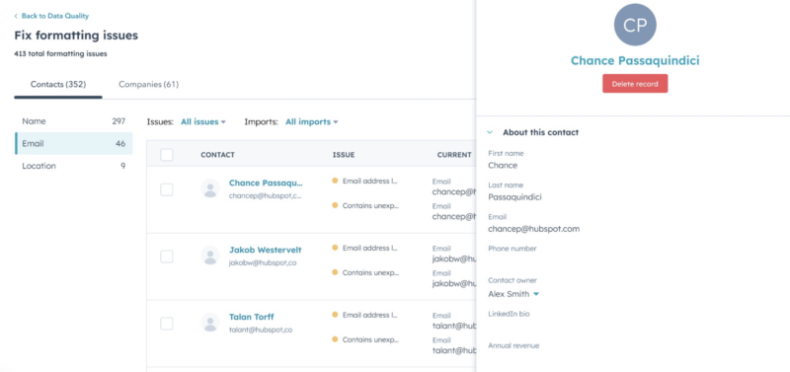Check the box for Chance Passaquindici's row
This screenshot has height=372, width=790.
click(x=167, y=189)
